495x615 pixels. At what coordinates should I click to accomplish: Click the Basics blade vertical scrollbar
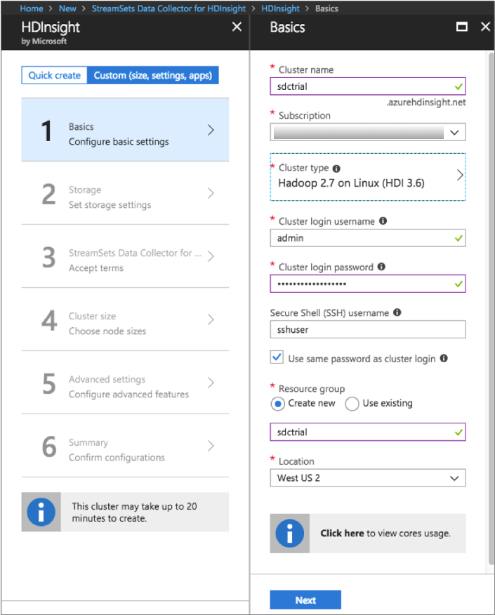[x=491, y=310]
